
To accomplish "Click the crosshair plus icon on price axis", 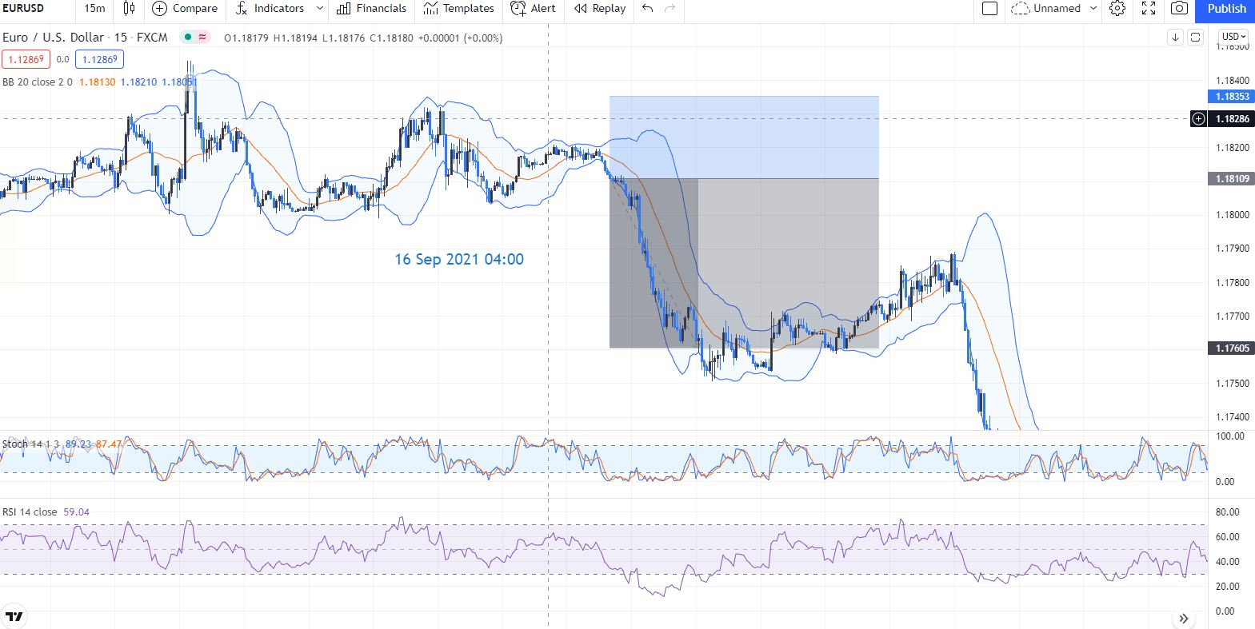I will click(x=1198, y=118).
